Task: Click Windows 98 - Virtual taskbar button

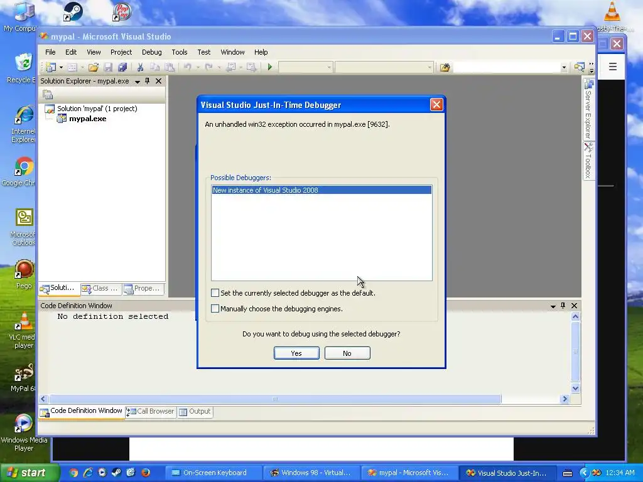Action: click(311, 473)
